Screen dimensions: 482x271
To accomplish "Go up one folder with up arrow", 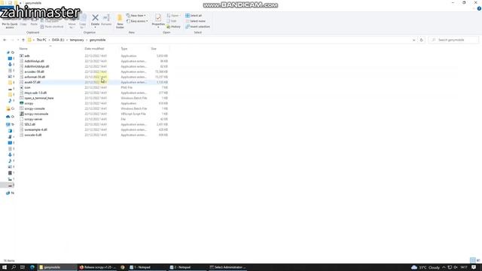I will coord(23,40).
